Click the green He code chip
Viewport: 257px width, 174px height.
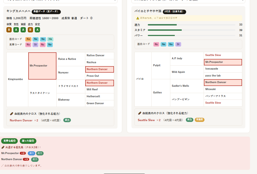[50, 39]
